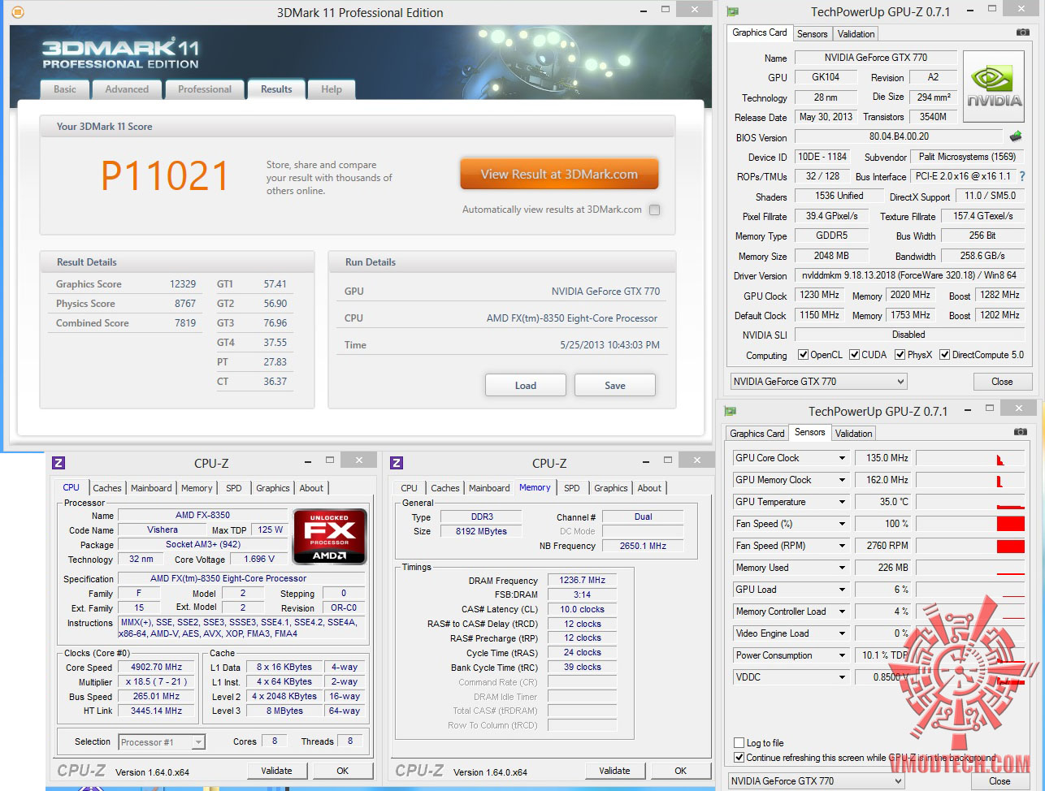Click the DRAM Frequency value 1236.7 MHz
The height and width of the screenshot is (791, 1045).
point(583,581)
